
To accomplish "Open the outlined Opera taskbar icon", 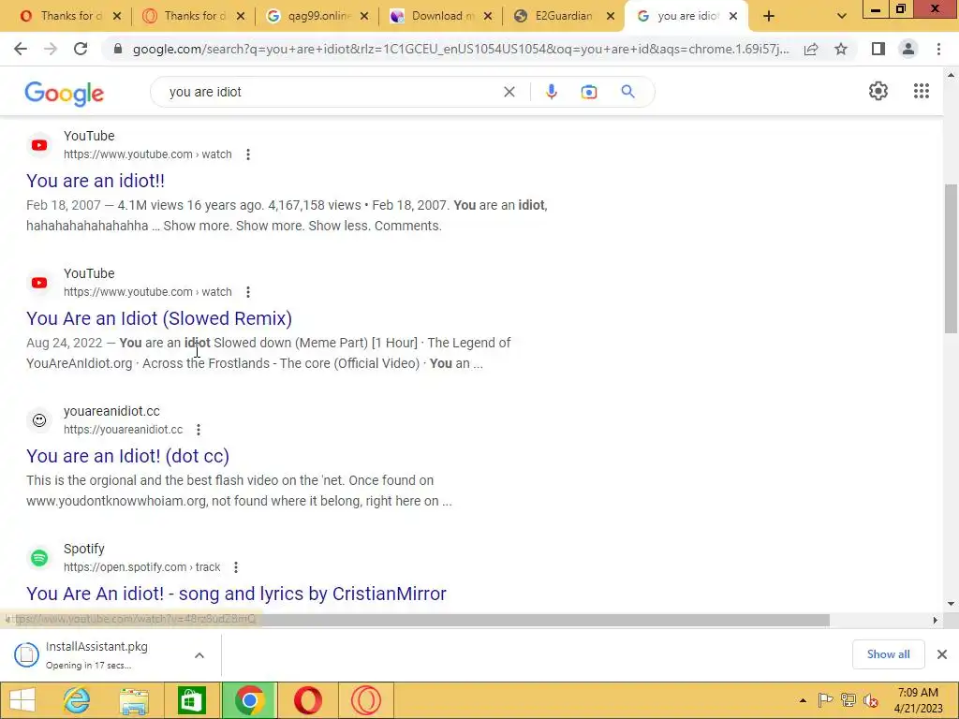I will click(366, 700).
